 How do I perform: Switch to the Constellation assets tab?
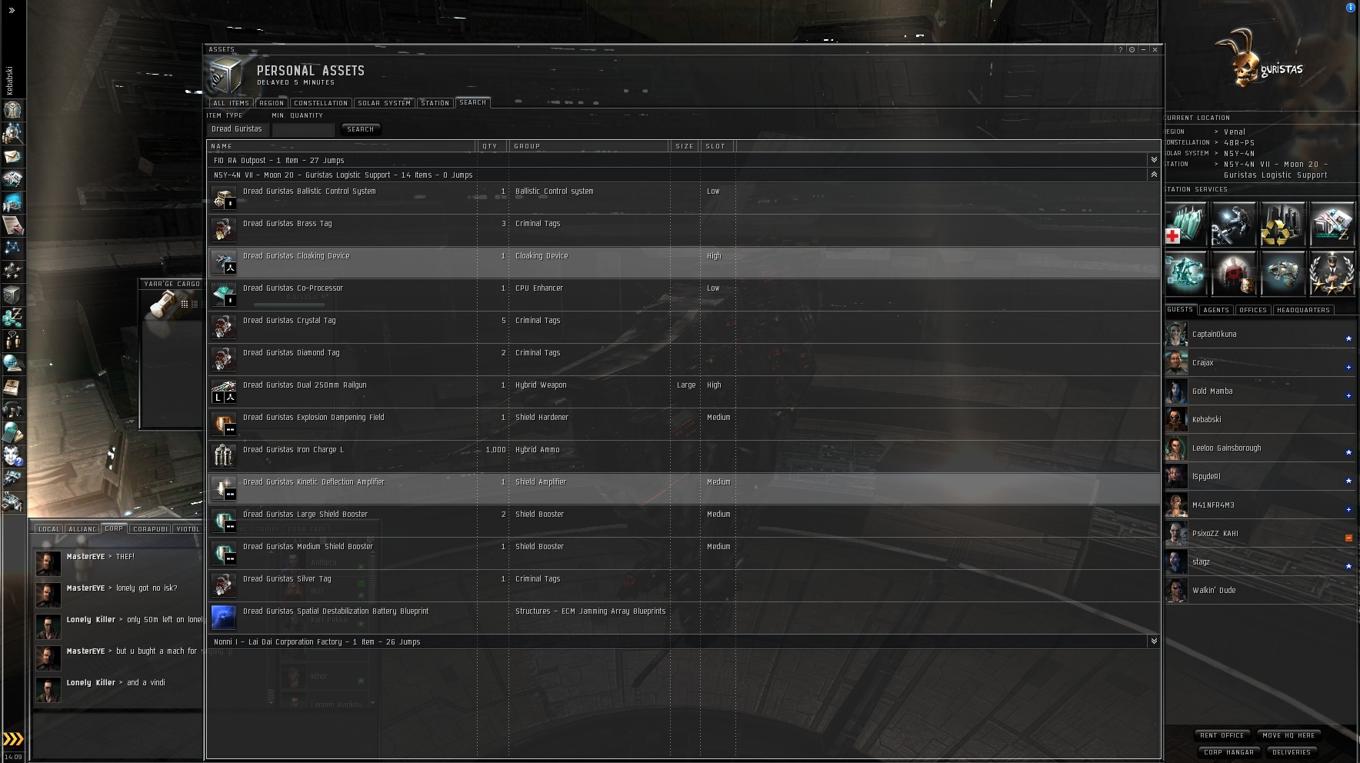click(x=321, y=103)
